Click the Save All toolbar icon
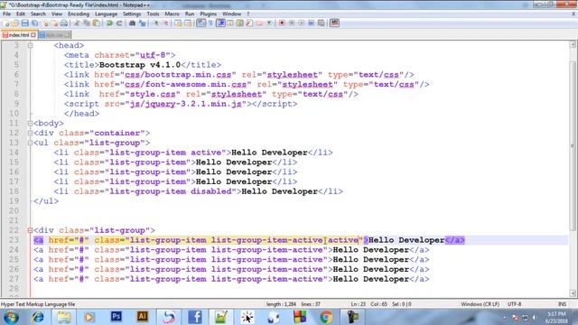 34,23
